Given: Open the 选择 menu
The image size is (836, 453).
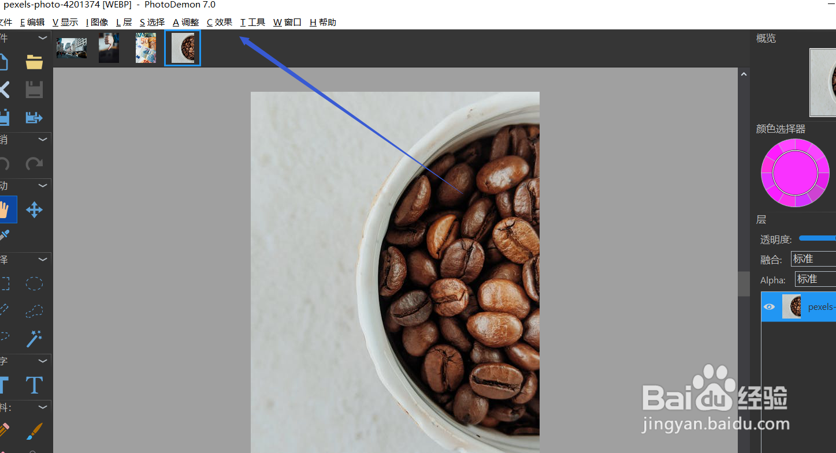Looking at the screenshot, I should point(153,23).
